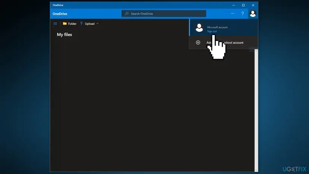309x174 pixels.
Task: Click the Upload arrow icon
Action: point(81,24)
